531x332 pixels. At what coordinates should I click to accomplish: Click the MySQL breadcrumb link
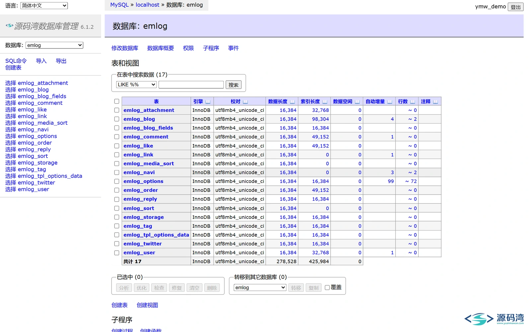click(x=119, y=5)
